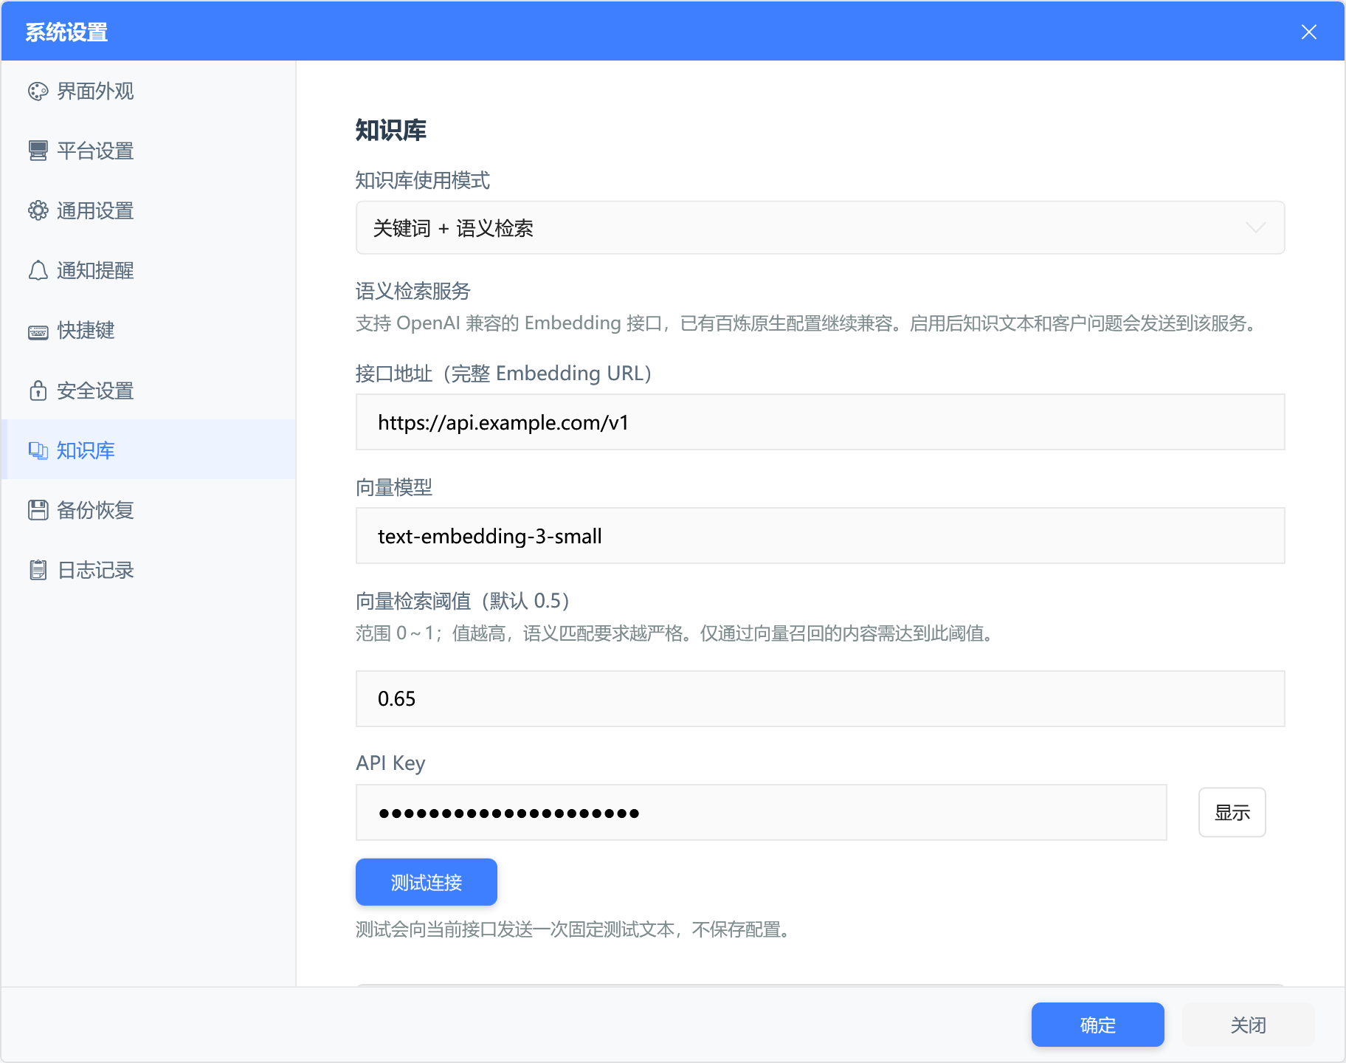Click the 关闭 button at the bottom
Screen dimensions: 1346x1063
click(1248, 1025)
